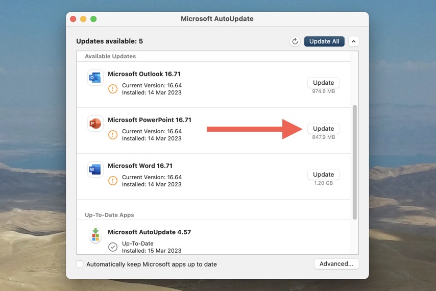Click the Up-To-Date Apps section header
Image resolution: width=436 pixels, height=291 pixels.
point(109,215)
